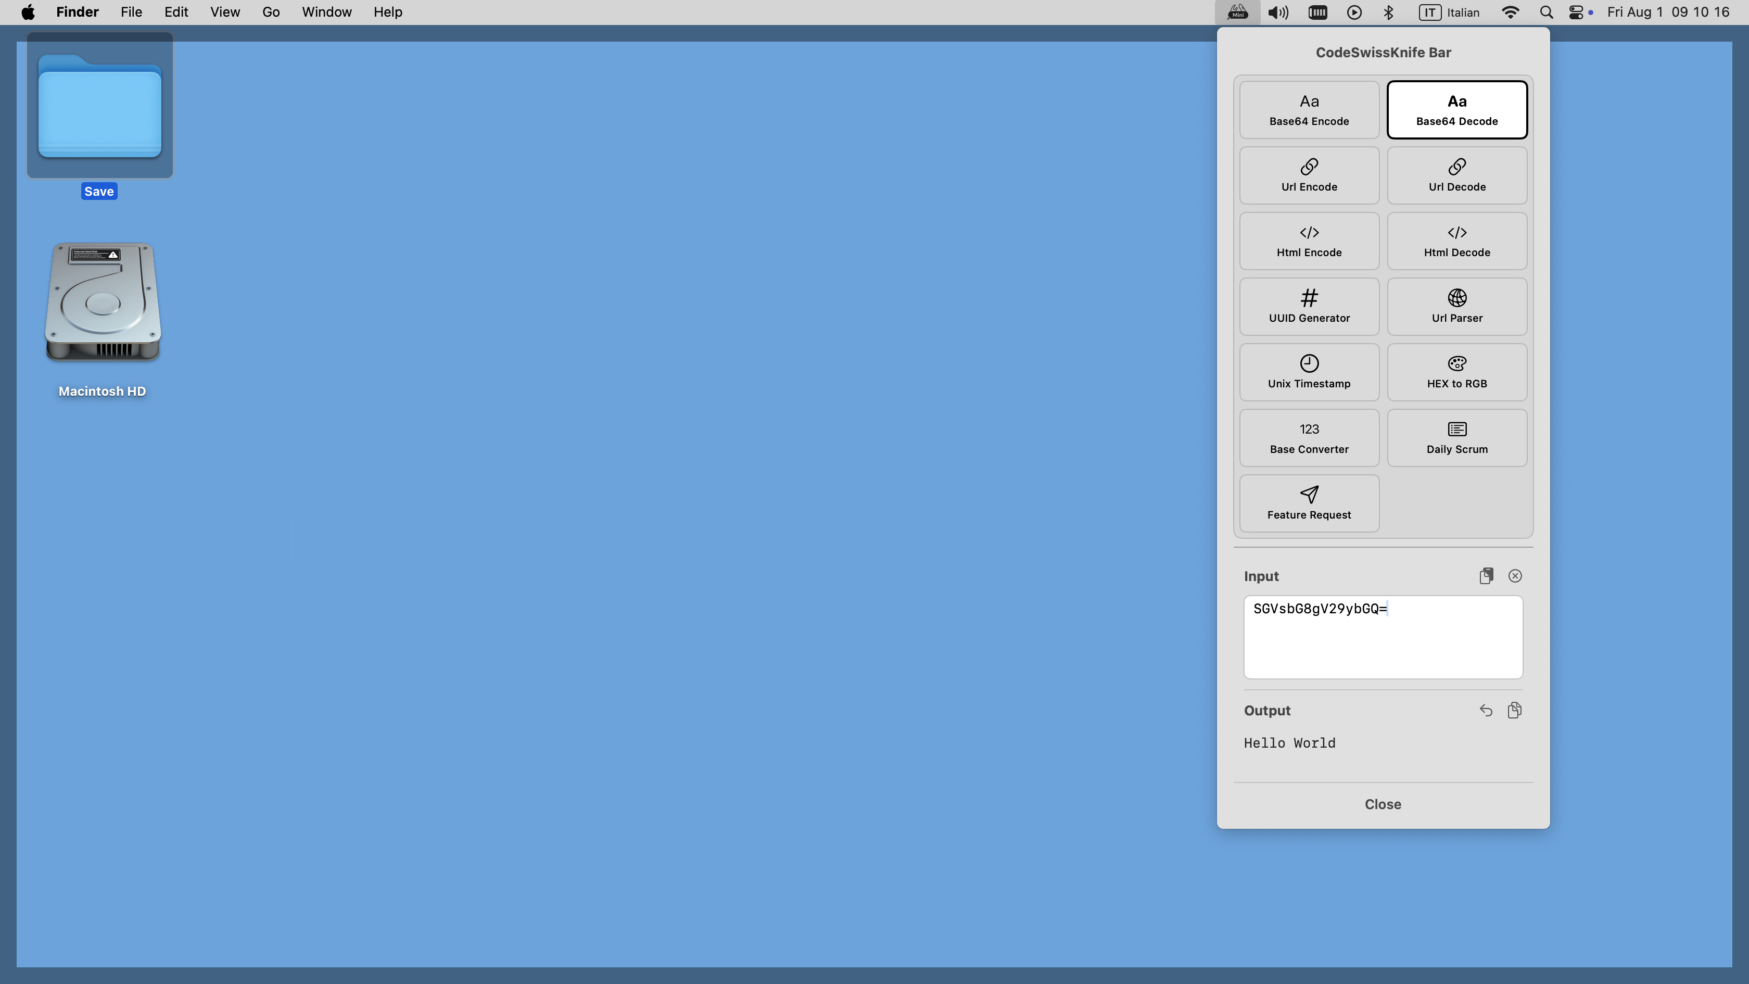Open the Window menu
Image resolution: width=1749 pixels, height=984 pixels.
point(326,12)
